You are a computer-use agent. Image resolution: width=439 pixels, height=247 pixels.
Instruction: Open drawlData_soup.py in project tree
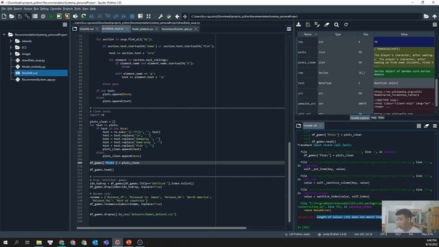pyautogui.click(x=33, y=60)
